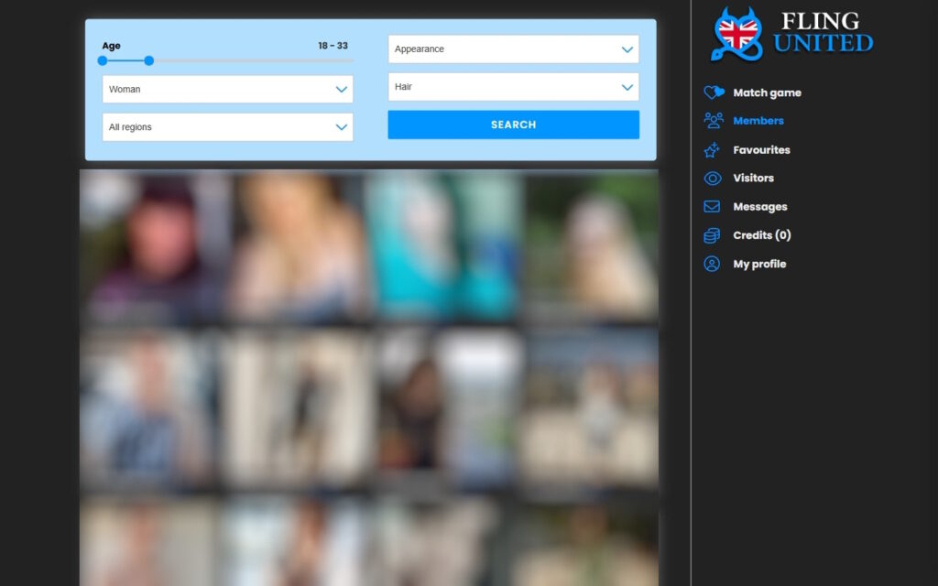This screenshot has width=938, height=586.
Task: Open the blonde member photo in the top row
Action: click(x=300, y=247)
